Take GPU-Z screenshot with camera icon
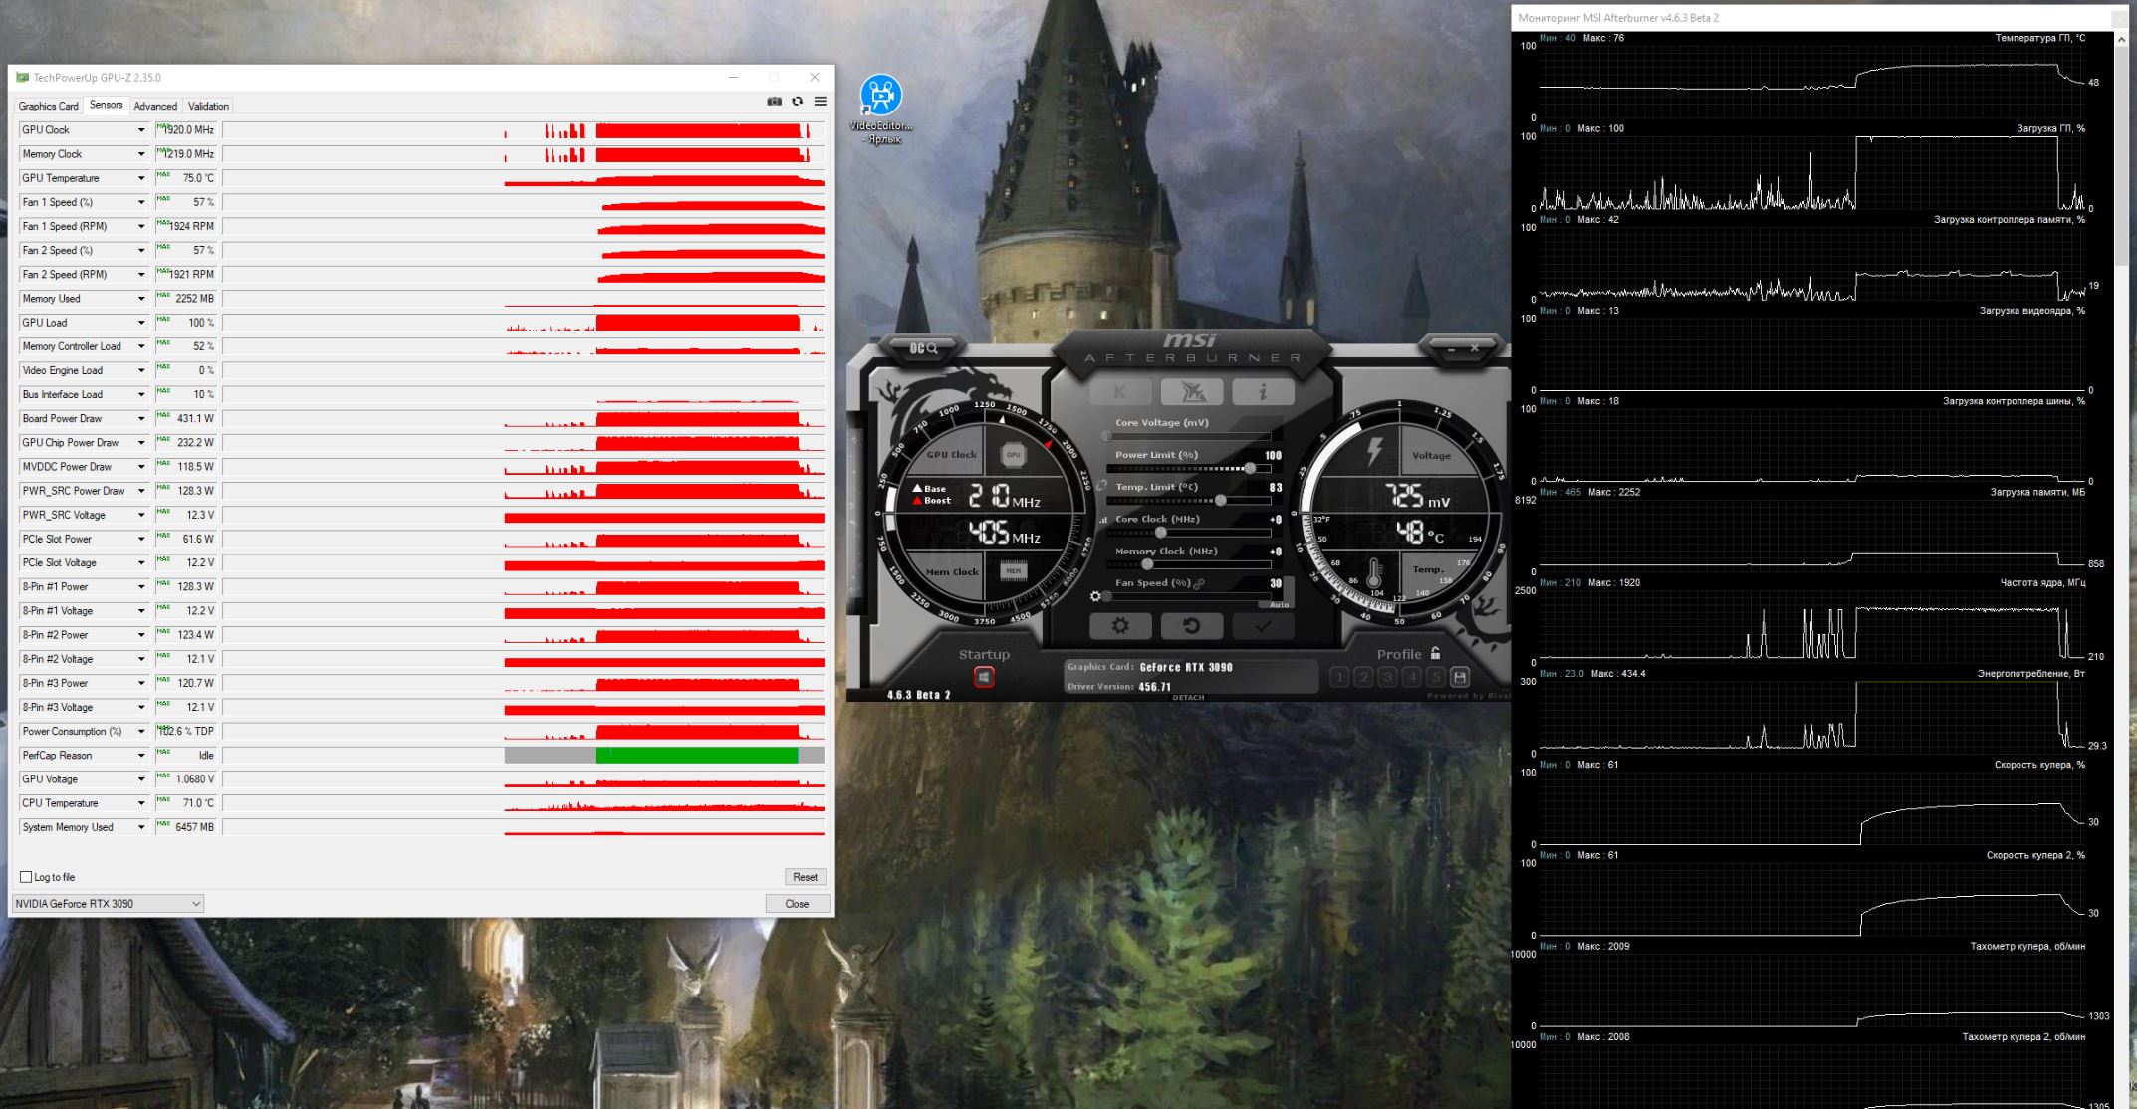 coord(774,102)
